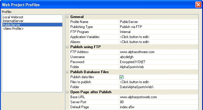This screenshot has height=110, width=203.
Task: Select the Publishing Type property label
Action: pos(81,27)
